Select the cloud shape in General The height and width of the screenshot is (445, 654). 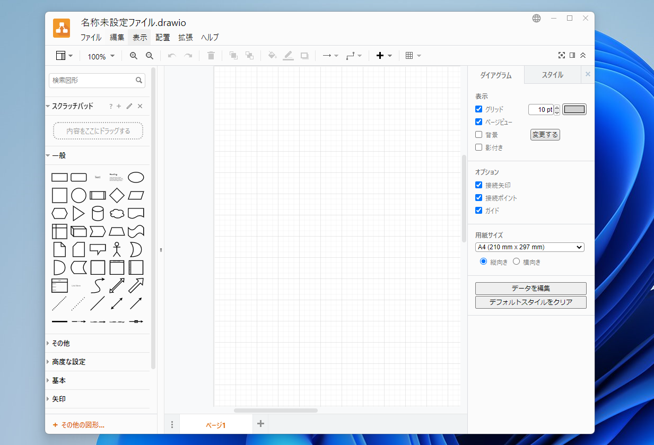[117, 213]
